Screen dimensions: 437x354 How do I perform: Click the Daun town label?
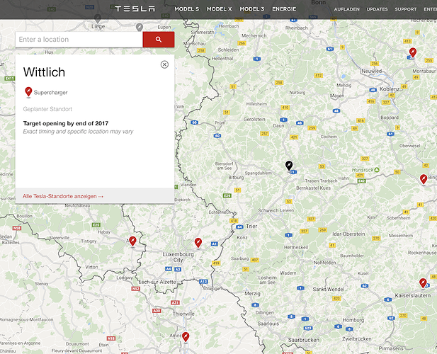click(278, 125)
